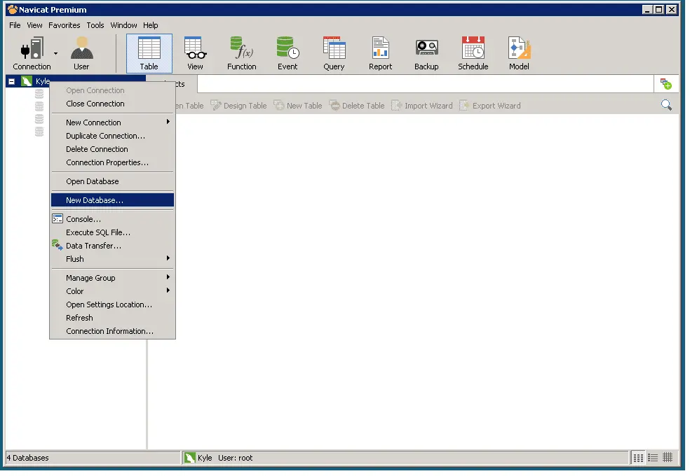Open the User management icon

tap(81, 54)
